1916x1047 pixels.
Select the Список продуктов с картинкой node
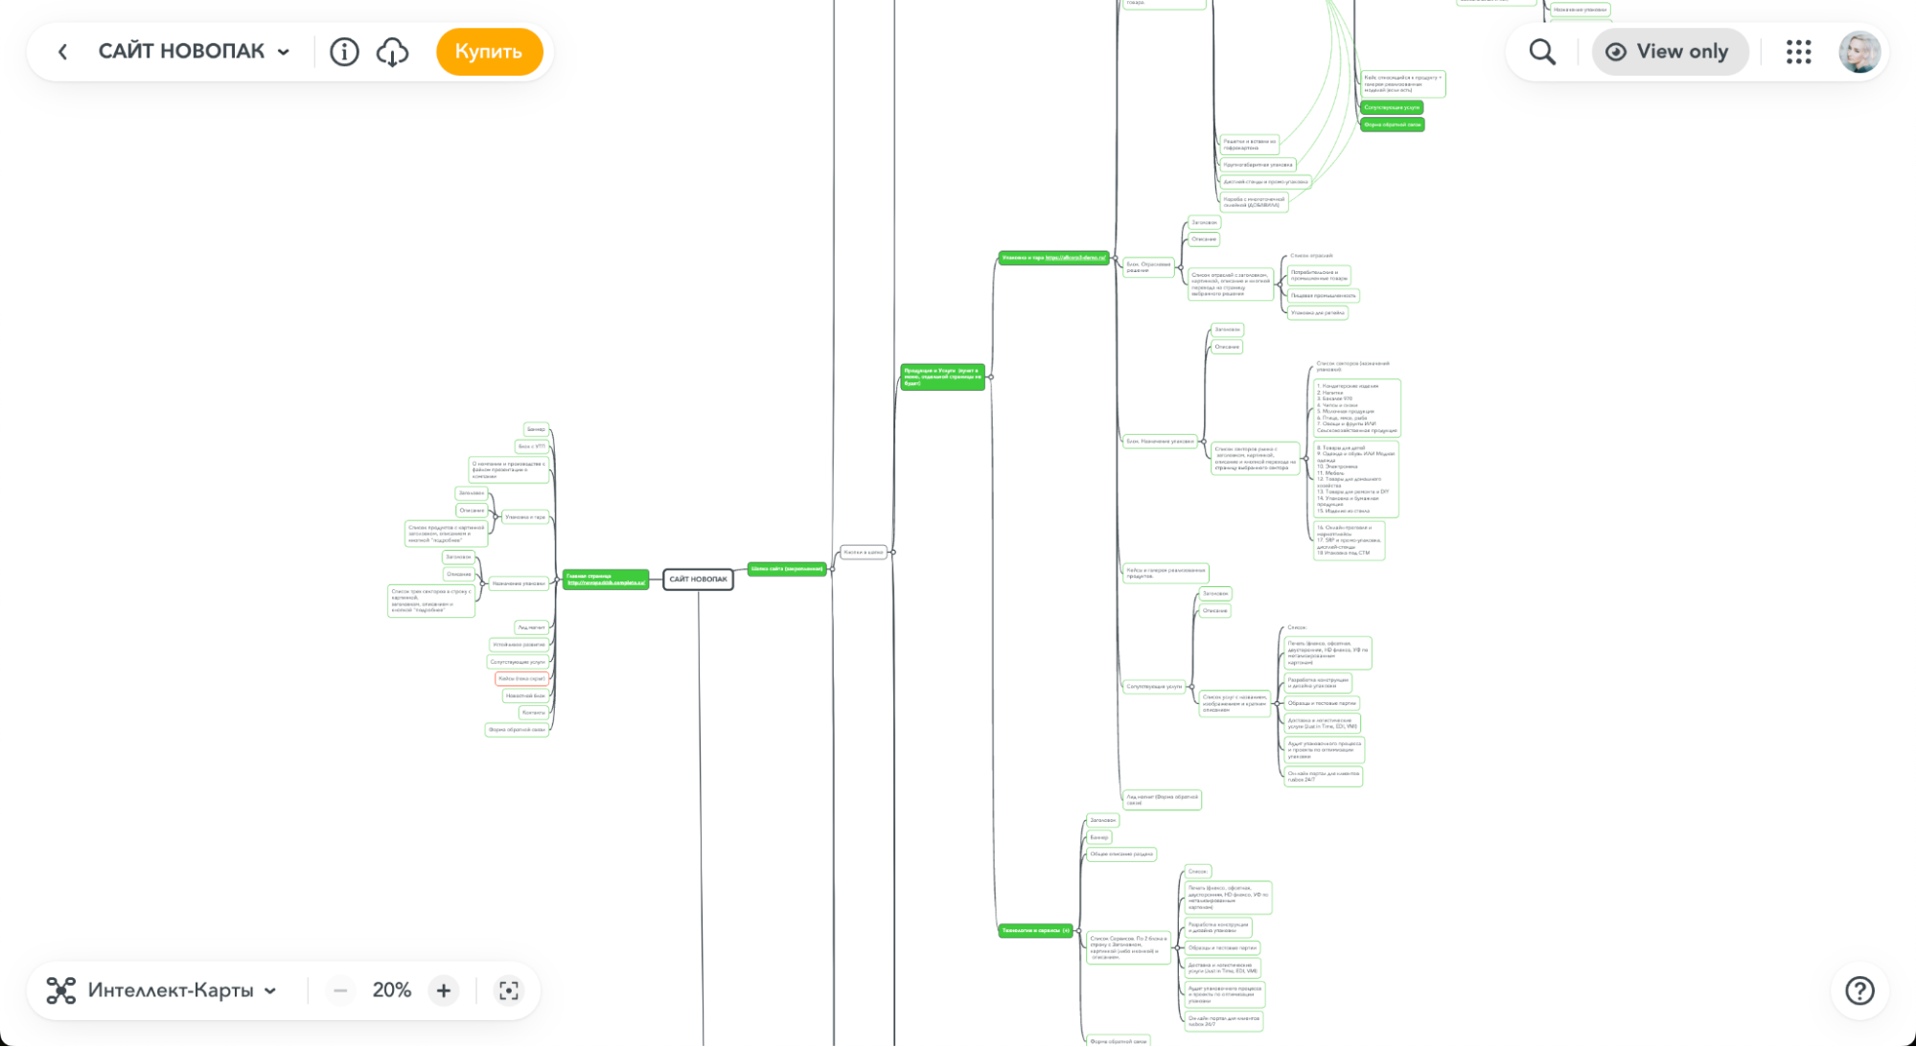[x=447, y=534]
